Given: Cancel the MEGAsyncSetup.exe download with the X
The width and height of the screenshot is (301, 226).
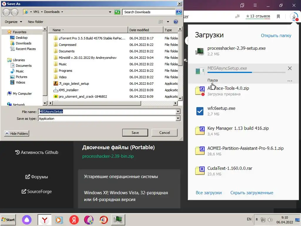Looking at the screenshot, I should [x=290, y=68].
